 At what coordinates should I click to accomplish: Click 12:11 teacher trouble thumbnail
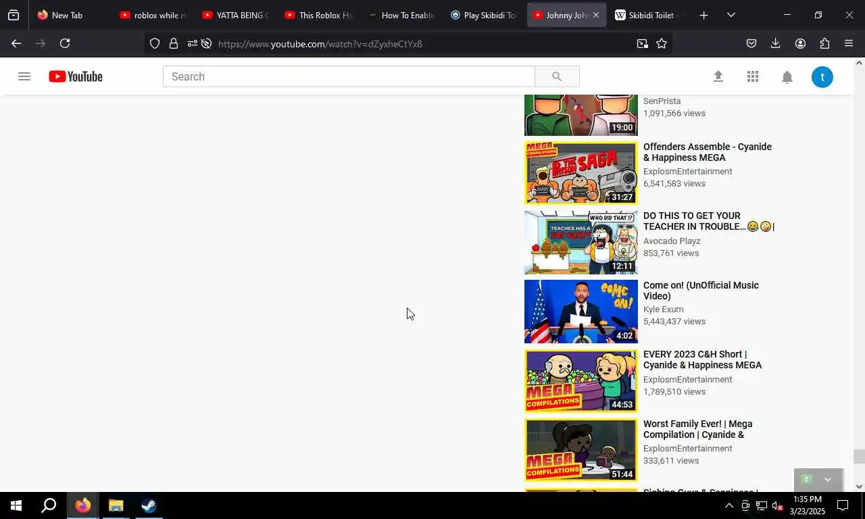pos(581,243)
